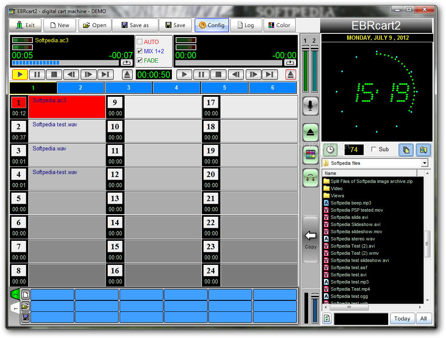Rewind player 1 track
Screen dimensions: 446x338
tap(71, 74)
